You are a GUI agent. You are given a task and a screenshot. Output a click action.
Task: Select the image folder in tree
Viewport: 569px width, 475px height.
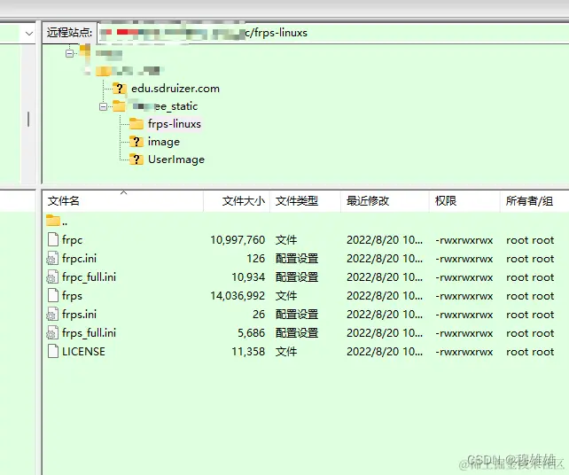click(164, 142)
